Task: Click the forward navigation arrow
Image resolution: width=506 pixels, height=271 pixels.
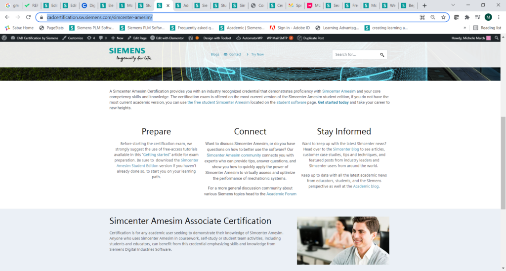Action: (x=18, y=17)
